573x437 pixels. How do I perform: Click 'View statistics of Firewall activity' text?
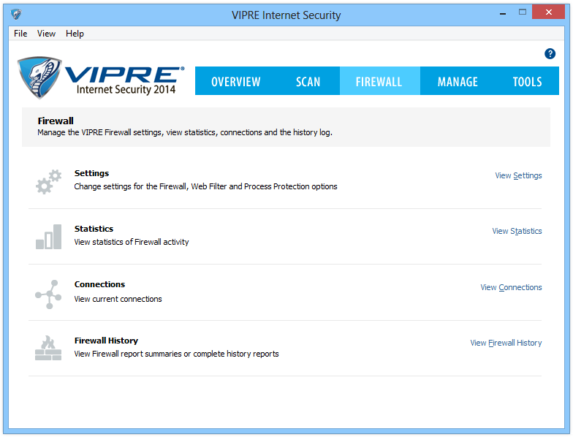(x=132, y=242)
